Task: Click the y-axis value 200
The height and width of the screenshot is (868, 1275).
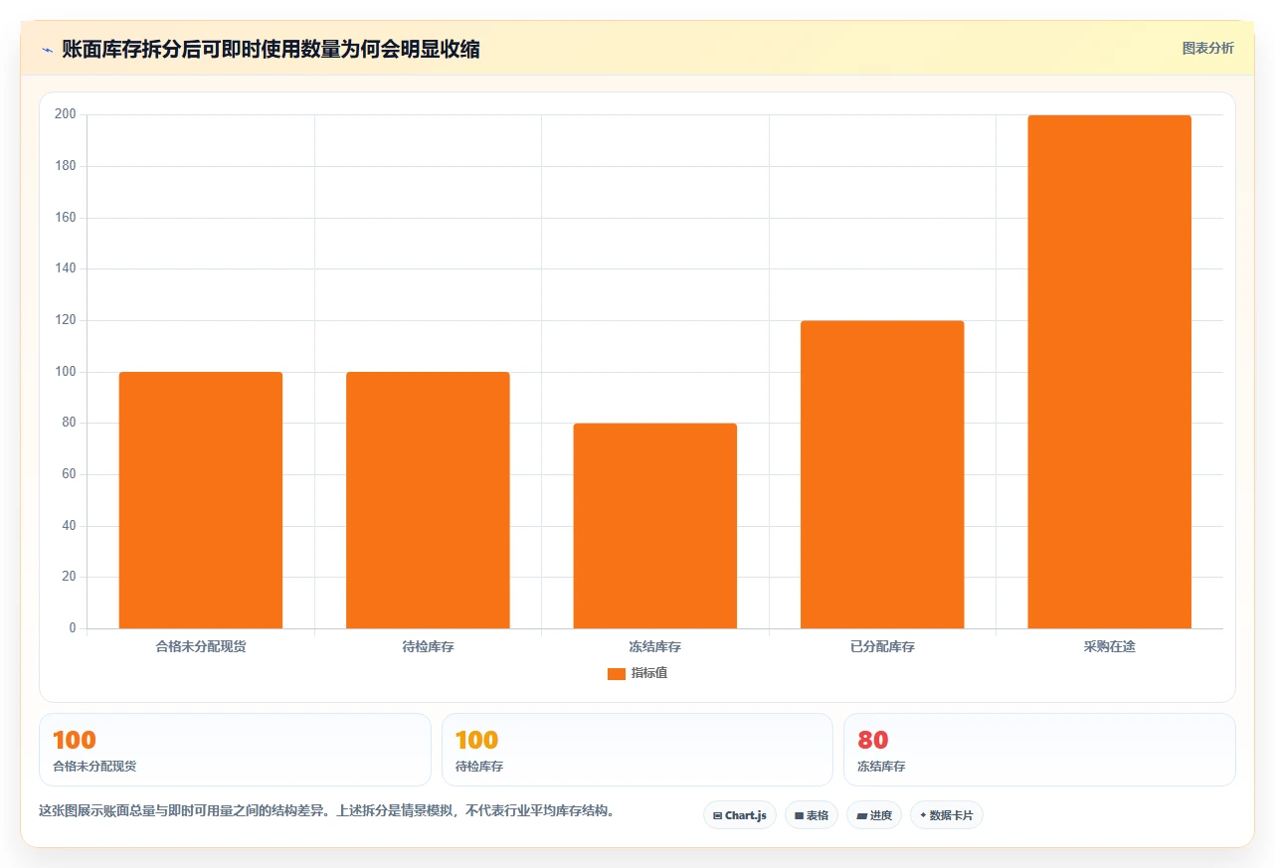Action: pyautogui.click(x=66, y=114)
